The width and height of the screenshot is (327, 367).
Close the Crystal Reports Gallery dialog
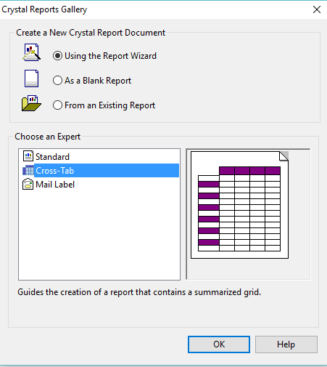tap(317, 9)
